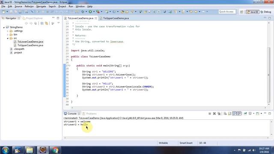Open the Navigate menu
This screenshot has width=274, height=154.
click(x=41, y=6)
